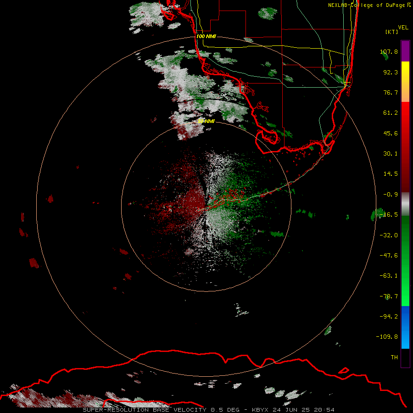
Task: Click the 76.7 value on velocity scale
Action: [x=391, y=92]
